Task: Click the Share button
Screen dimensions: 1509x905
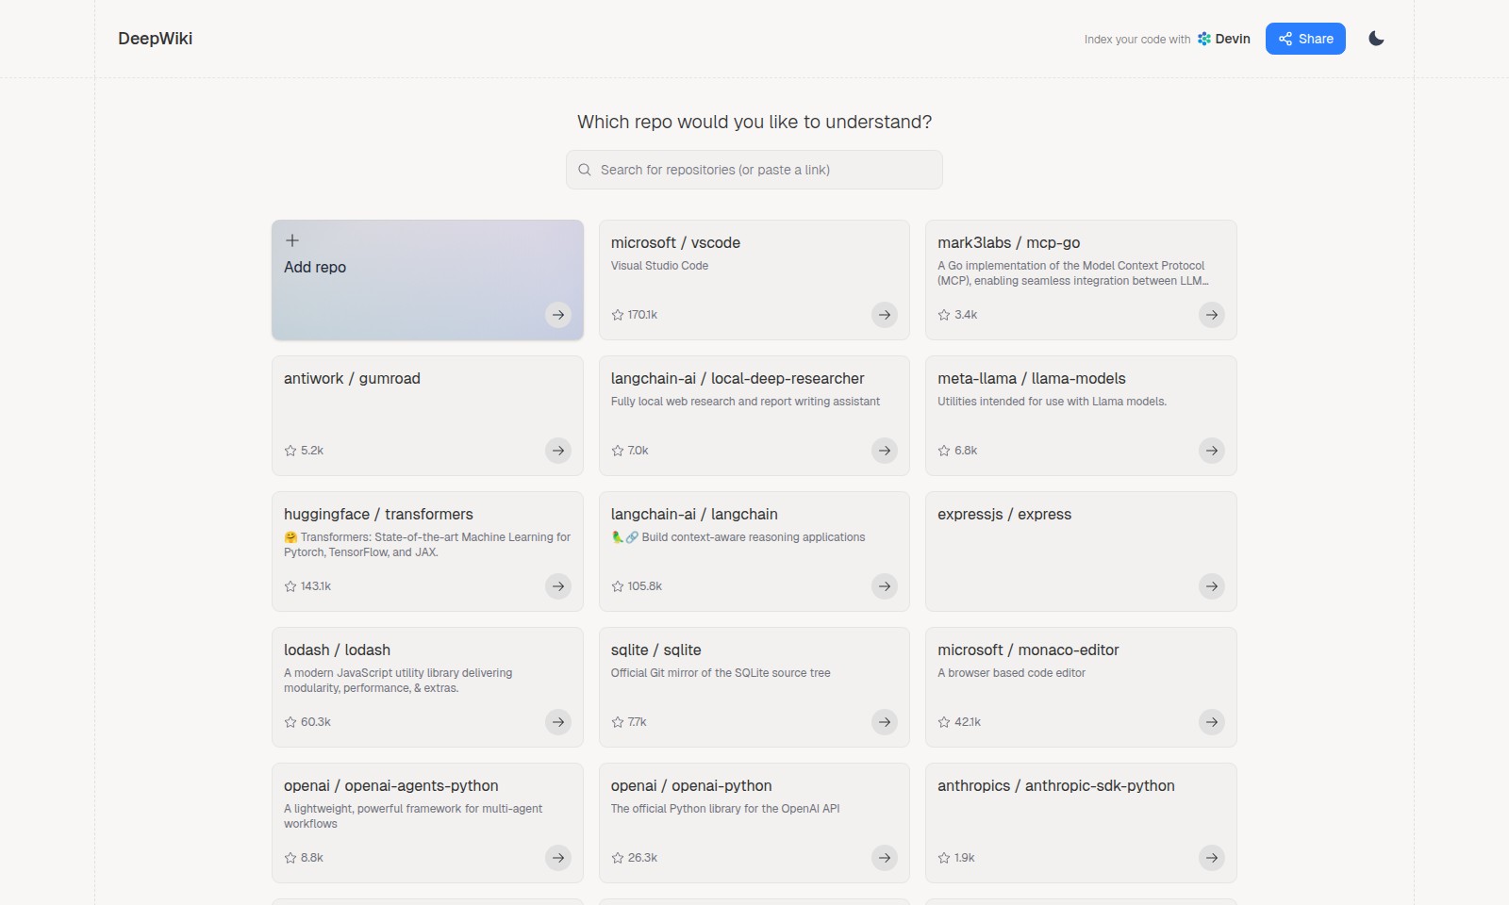Action: point(1305,39)
